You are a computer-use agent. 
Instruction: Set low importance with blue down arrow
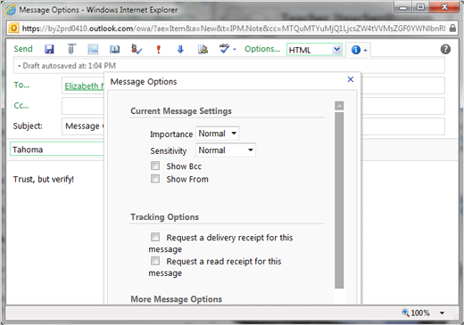click(x=180, y=49)
